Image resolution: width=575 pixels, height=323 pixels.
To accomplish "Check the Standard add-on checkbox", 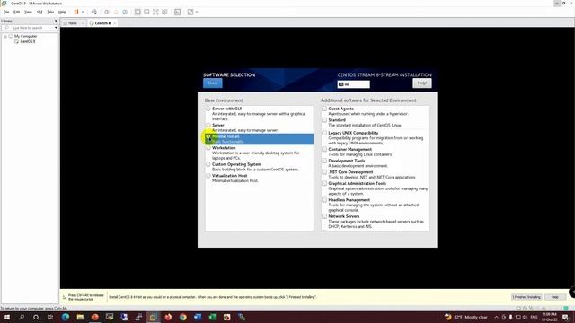I will click(324, 120).
